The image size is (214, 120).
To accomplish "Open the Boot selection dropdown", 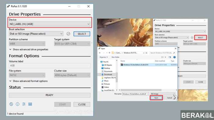I will [x=36, y=34].
